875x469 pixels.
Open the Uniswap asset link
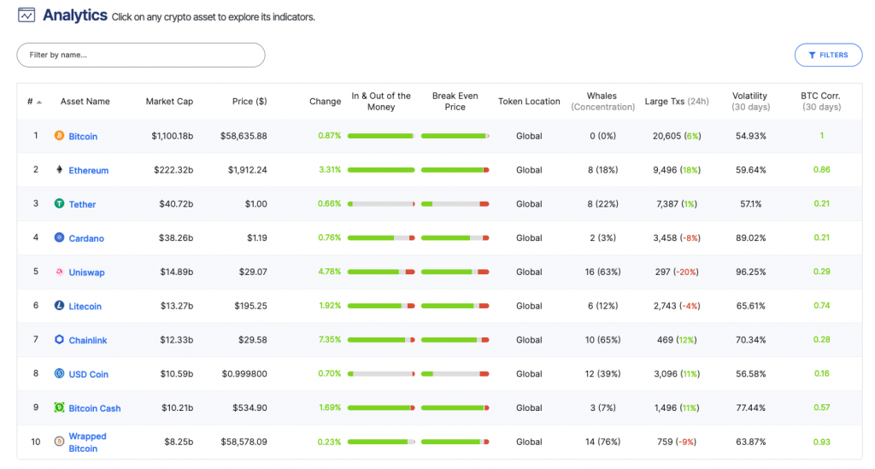point(86,273)
